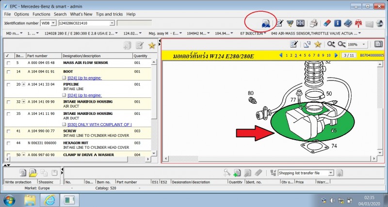Open the [030] ONLY WITH COMPLAINT link

point(99,125)
